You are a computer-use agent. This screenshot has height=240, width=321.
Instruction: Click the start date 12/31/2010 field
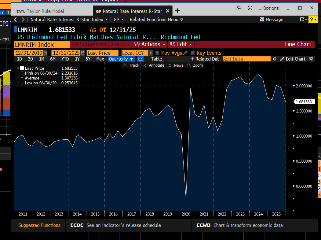28,53
